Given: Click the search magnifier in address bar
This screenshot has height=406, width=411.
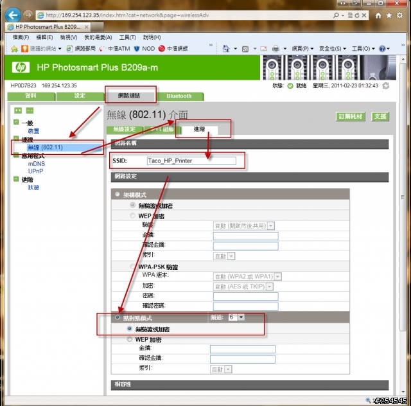Looking at the screenshot, I should pyautogui.click(x=336, y=15).
